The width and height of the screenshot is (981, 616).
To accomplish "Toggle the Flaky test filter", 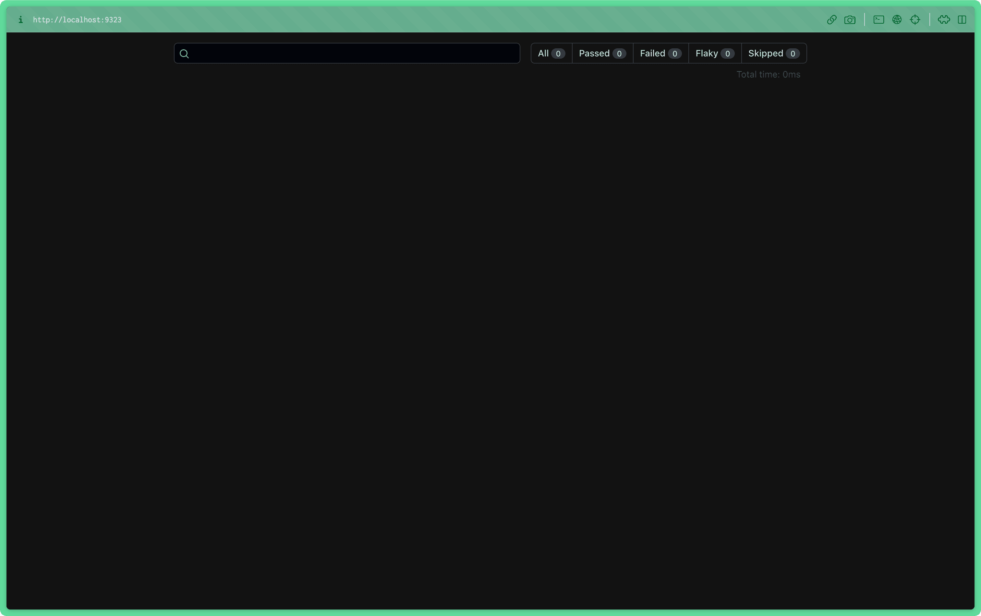I will click(714, 53).
